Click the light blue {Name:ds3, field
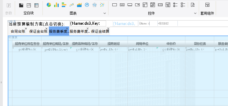This screenshot has height=106, width=228. click(x=125, y=23)
